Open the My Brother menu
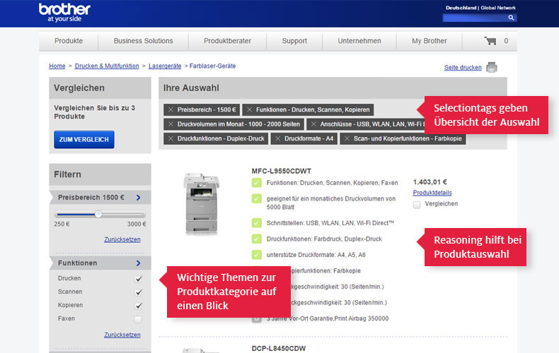The height and width of the screenshot is (353, 559). pos(430,41)
